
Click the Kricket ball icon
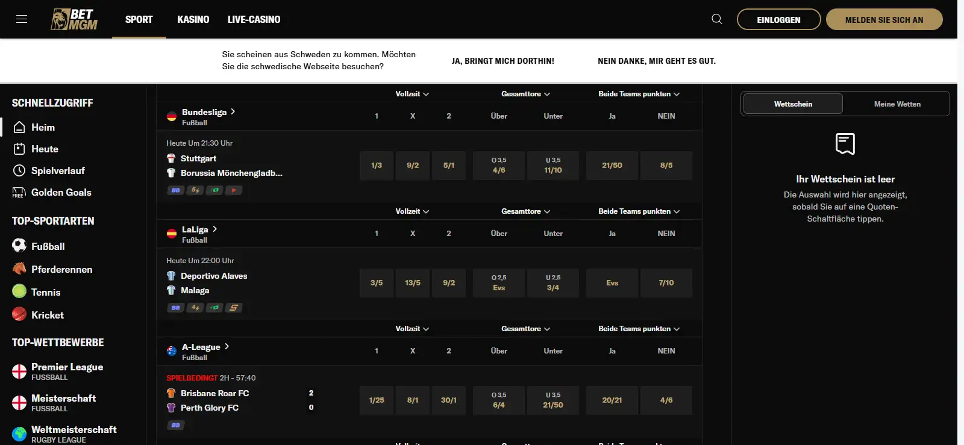pos(19,314)
